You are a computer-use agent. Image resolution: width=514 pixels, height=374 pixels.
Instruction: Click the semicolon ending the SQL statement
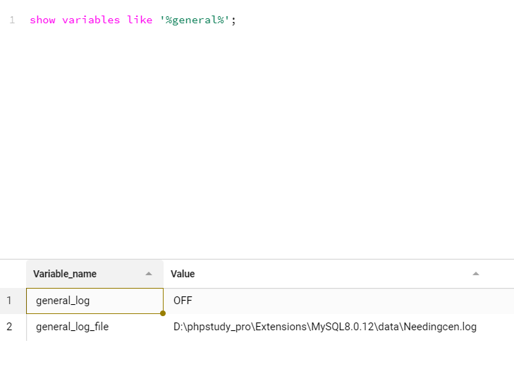233,20
